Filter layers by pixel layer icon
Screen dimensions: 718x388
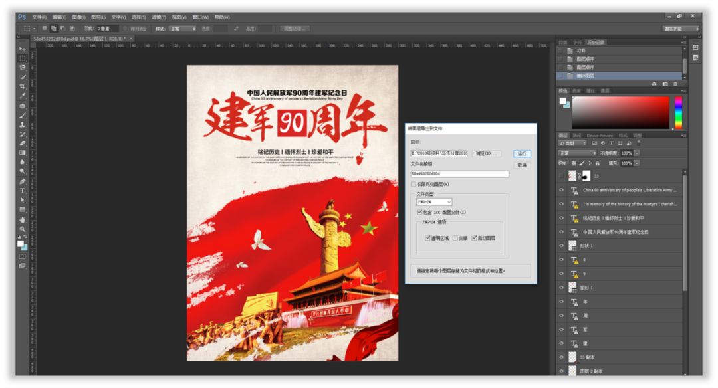coord(594,144)
